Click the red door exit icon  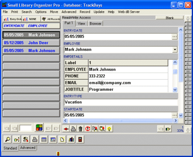pos(80,139)
